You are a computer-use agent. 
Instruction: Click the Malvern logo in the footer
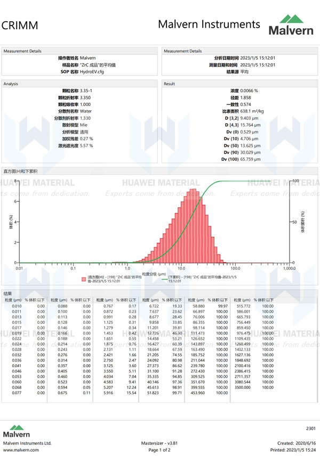coord(17,430)
